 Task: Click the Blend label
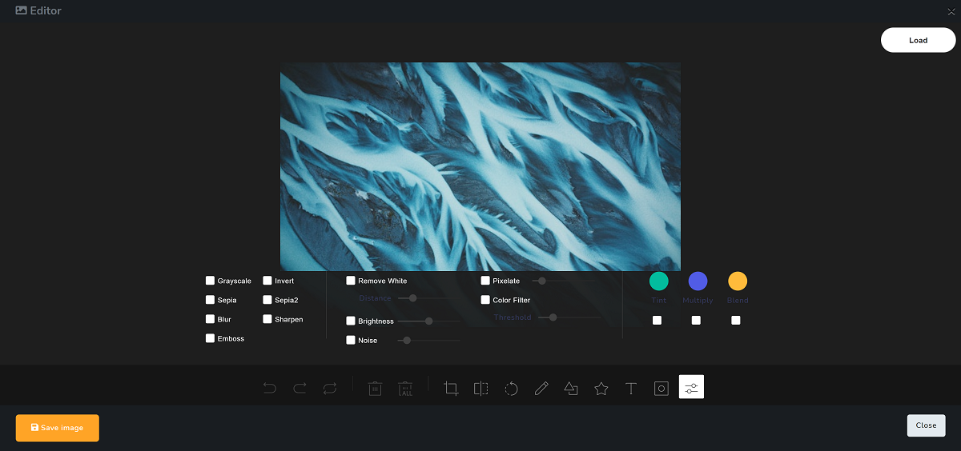(x=738, y=301)
